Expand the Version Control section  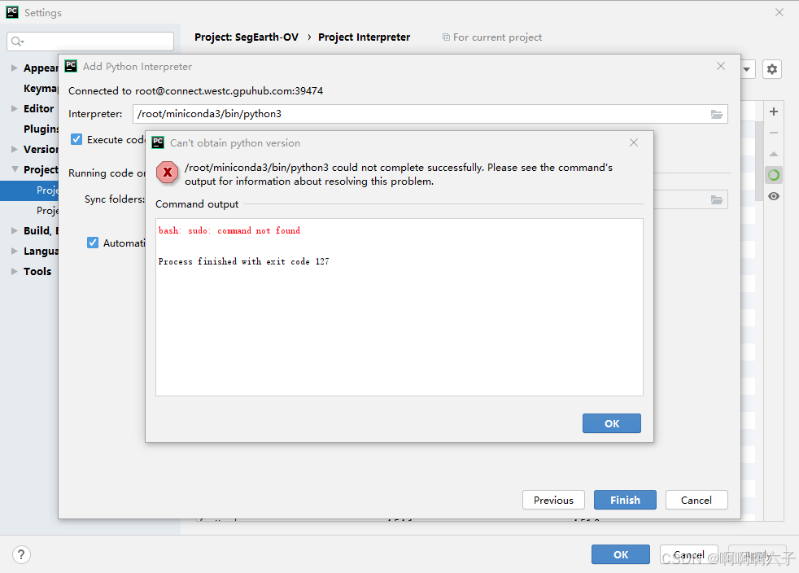click(14, 149)
